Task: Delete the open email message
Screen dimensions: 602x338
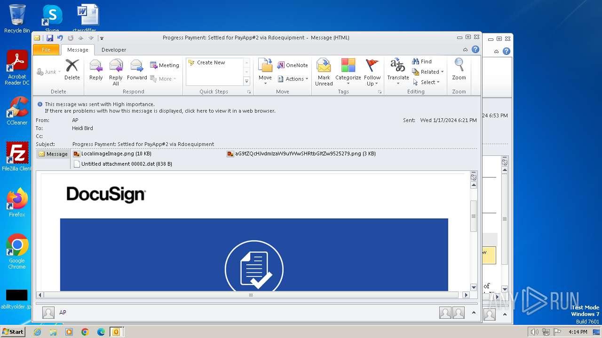Action: [x=72, y=69]
